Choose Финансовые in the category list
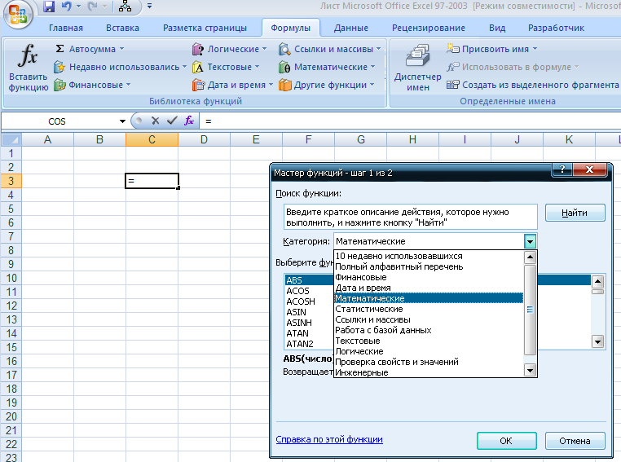Viewport: 621px width, 462px height. coord(429,277)
